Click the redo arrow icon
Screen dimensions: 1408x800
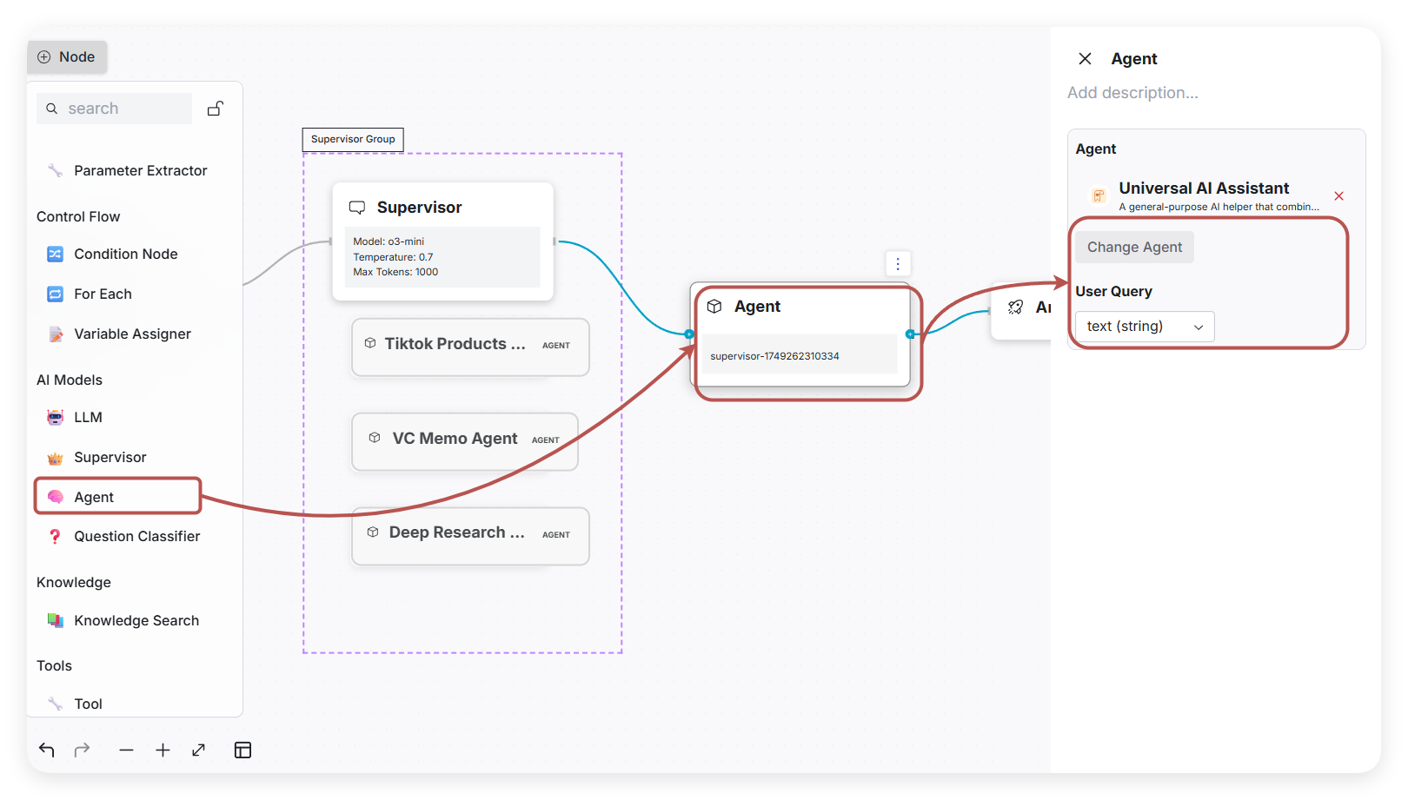[83, 750]
